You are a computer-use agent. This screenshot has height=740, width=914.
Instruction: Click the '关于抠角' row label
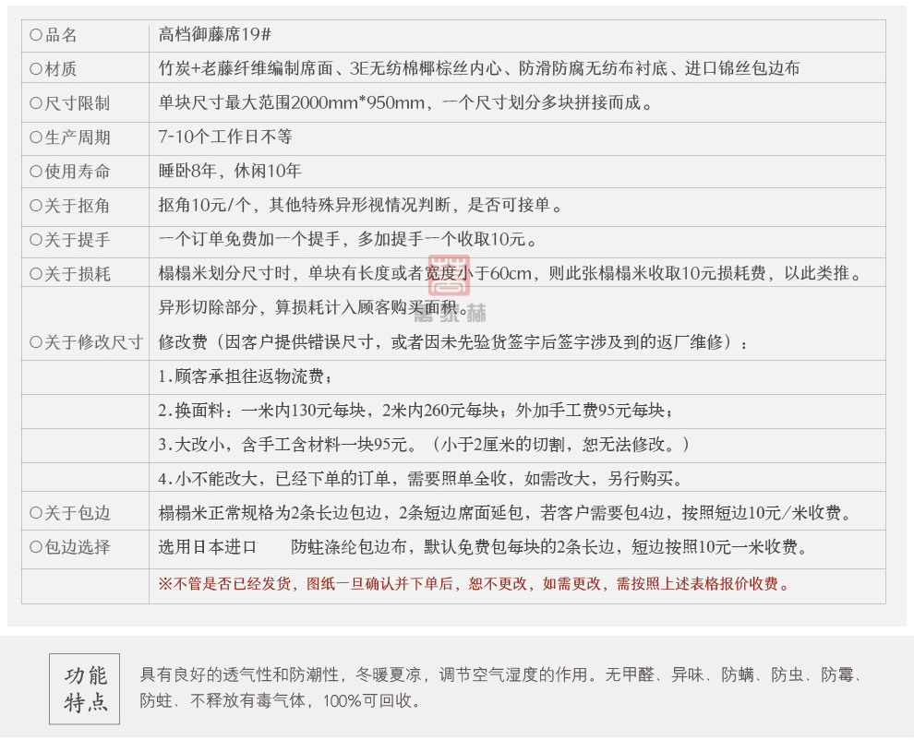point(70,206)
